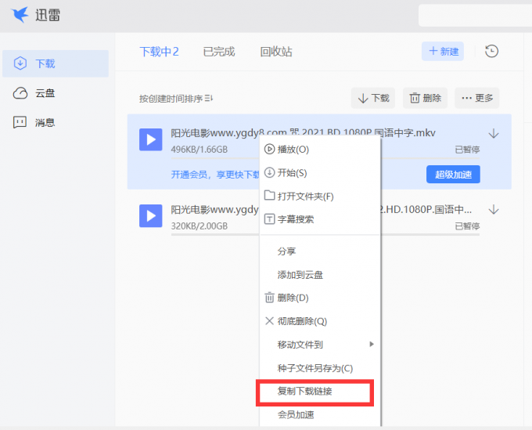The width and height of the screenshot is (532, 430).
Task: Switch to the 下载中 tab
Action: [159, 52]
